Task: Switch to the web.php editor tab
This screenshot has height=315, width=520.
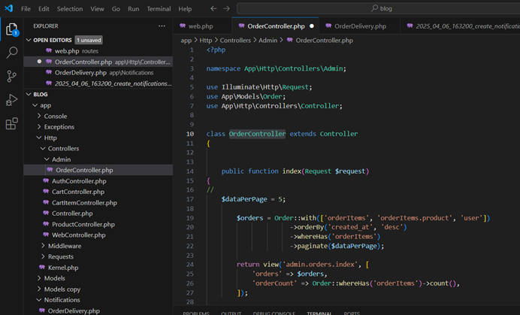Action: [x=199, y=26]
